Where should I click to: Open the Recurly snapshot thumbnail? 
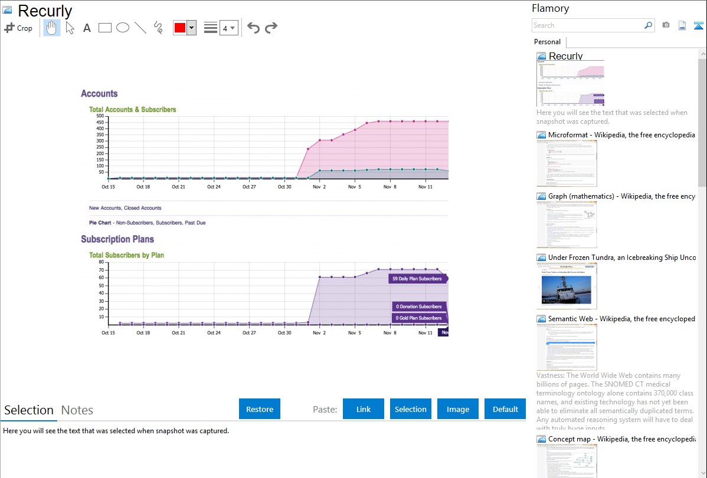(570, 83)
